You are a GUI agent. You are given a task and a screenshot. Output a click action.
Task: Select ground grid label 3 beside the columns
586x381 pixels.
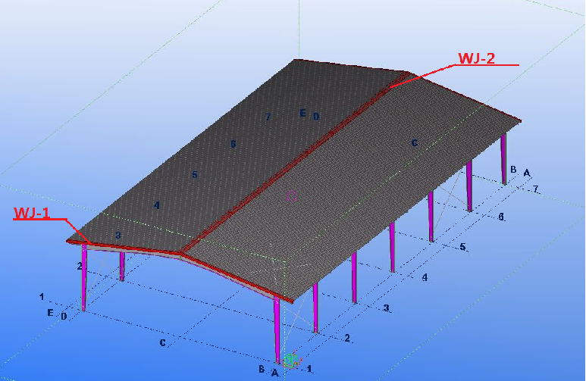[x=386, y=308]
